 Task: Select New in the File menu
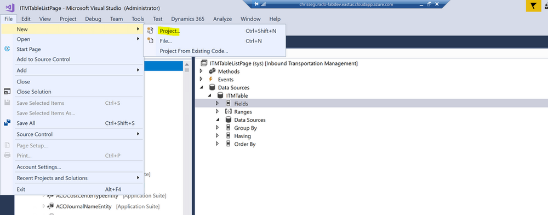click(x=72, y=29)
